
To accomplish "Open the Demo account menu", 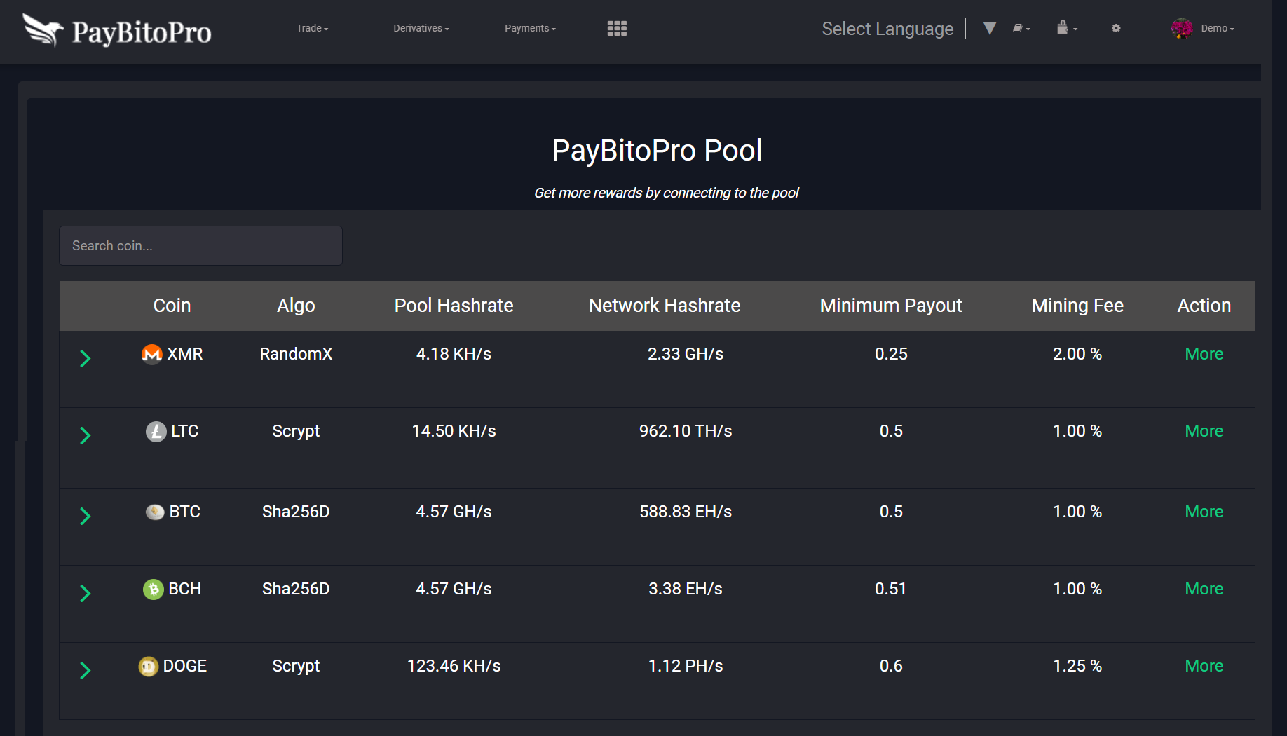I will pos(1218,28).
